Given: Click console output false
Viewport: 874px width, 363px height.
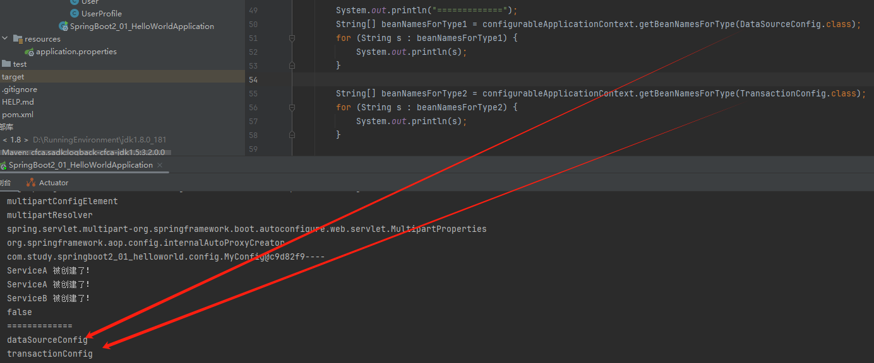Looking at the screenshot, I should point(20,312).
